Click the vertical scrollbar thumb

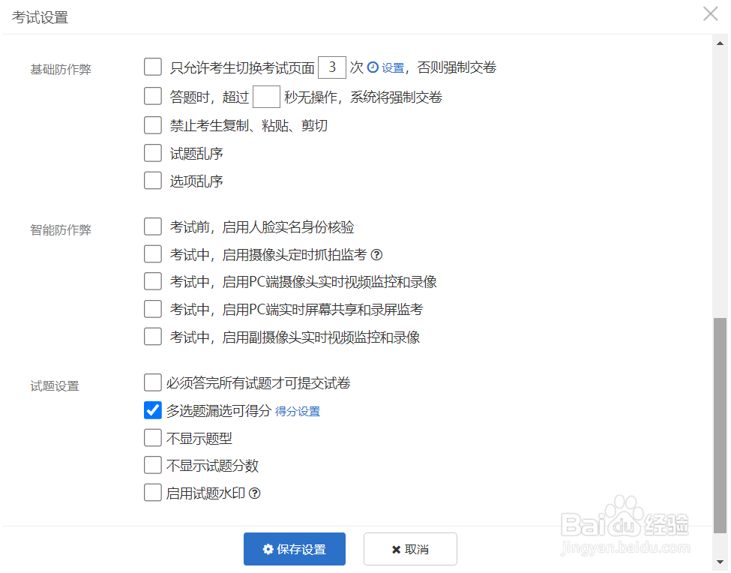(720, 424)
